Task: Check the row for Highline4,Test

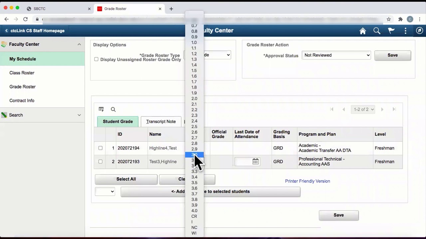Action: tap(100, 148)
